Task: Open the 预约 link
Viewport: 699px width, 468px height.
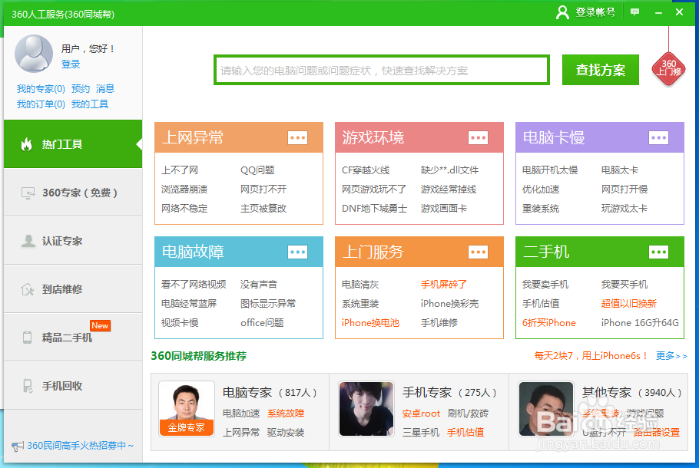Action: [81, 88]
